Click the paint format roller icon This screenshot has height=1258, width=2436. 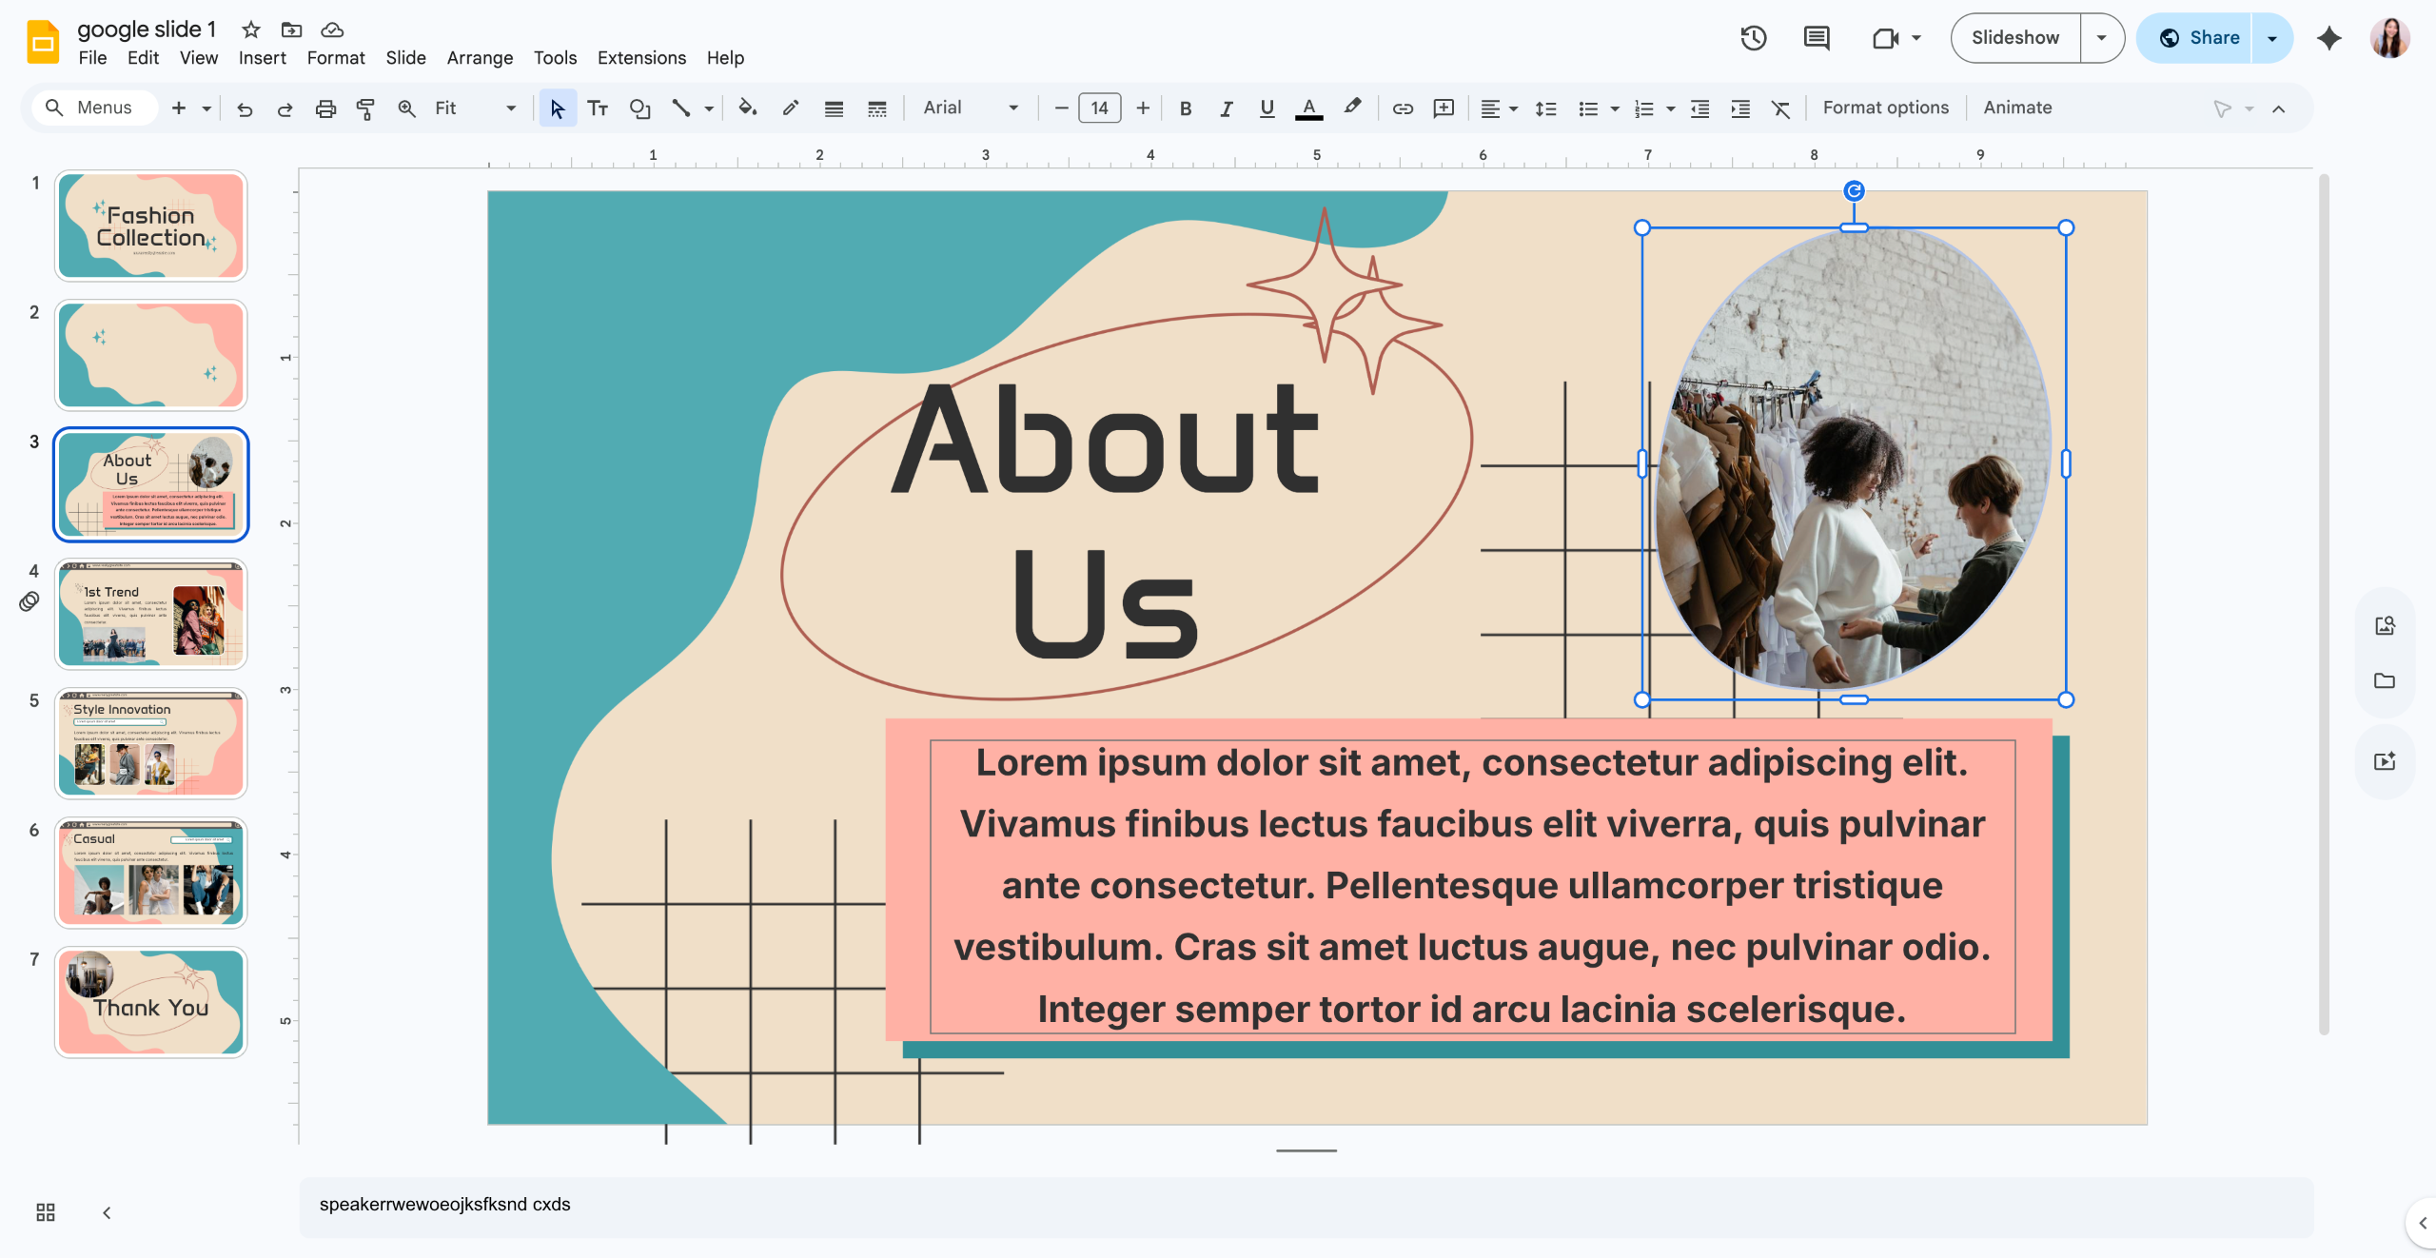pos(365,108)
